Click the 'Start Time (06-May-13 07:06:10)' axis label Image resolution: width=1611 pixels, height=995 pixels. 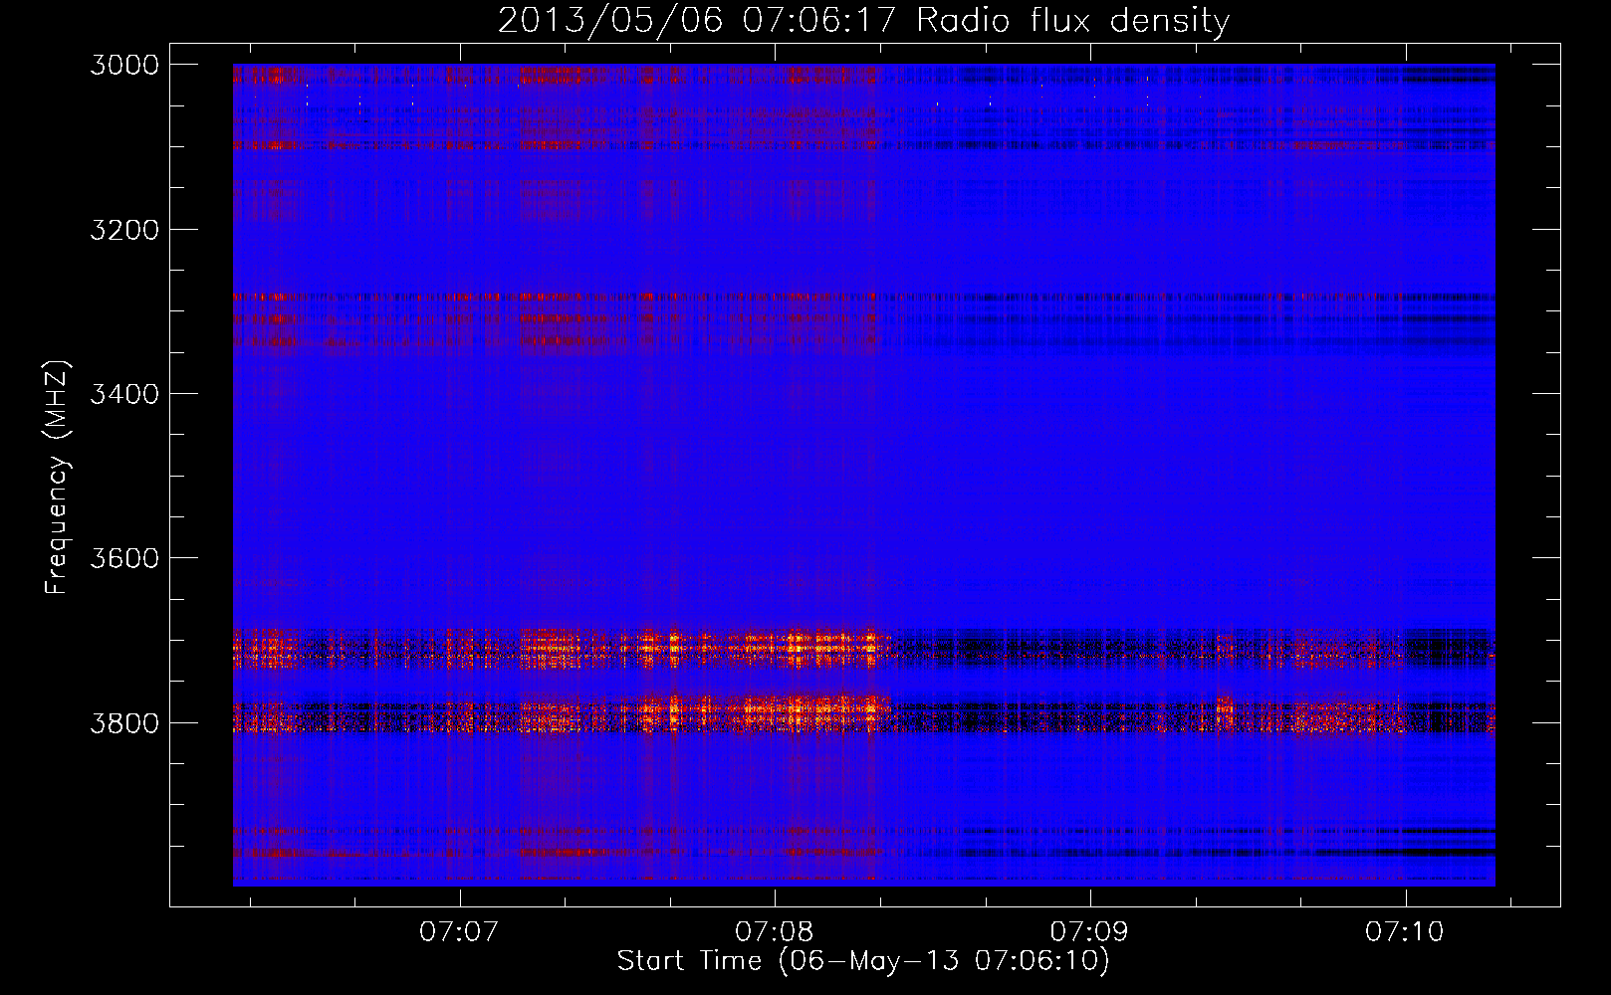863,961
